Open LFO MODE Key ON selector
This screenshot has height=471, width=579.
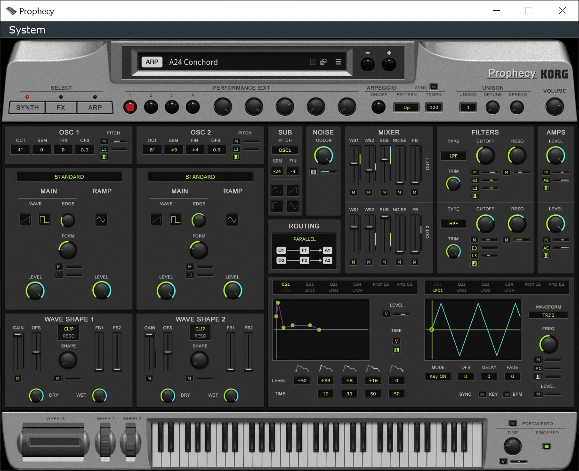point(438,376)
